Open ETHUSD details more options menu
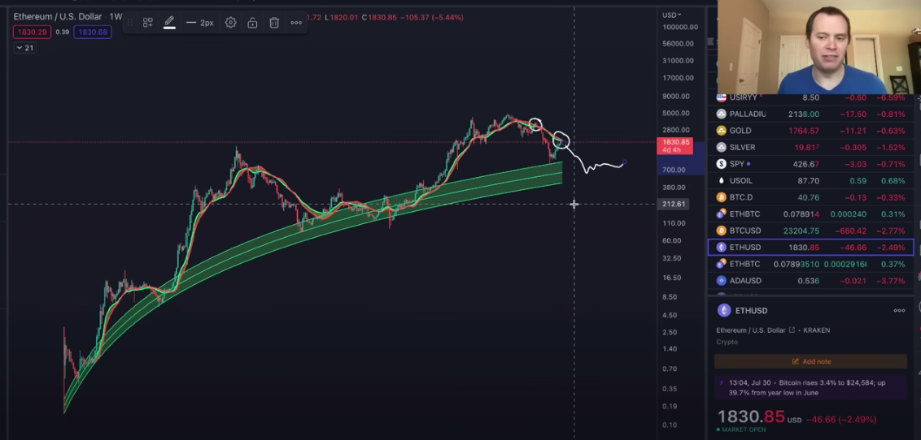The height and width of the screenshot is (440, 921). click(899, 311)
